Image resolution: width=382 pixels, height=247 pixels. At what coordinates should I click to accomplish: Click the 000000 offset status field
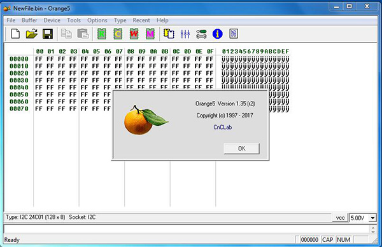pyautogui.click(x=309, y=240)
